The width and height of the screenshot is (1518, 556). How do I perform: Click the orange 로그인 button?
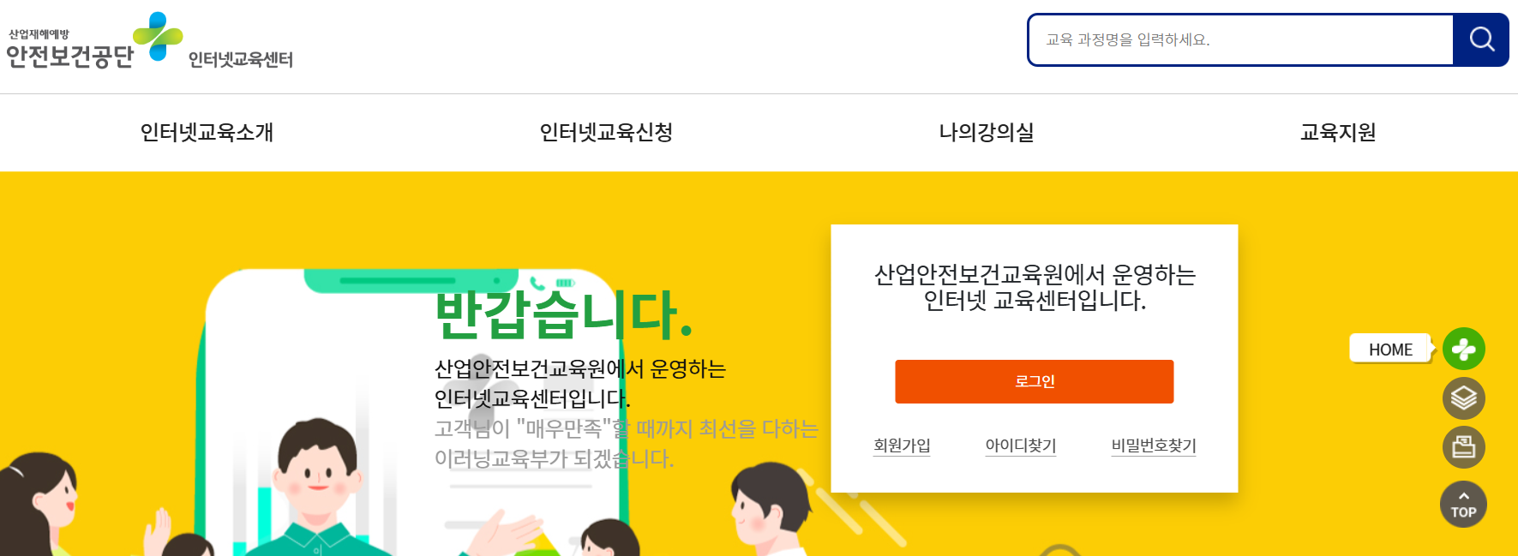(x=1035, y=381)
